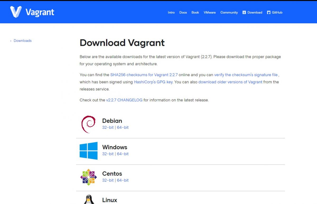Viewport: 317px width, 204px height.
Task: Click the Windows logo icon
Action: point(88,151)
